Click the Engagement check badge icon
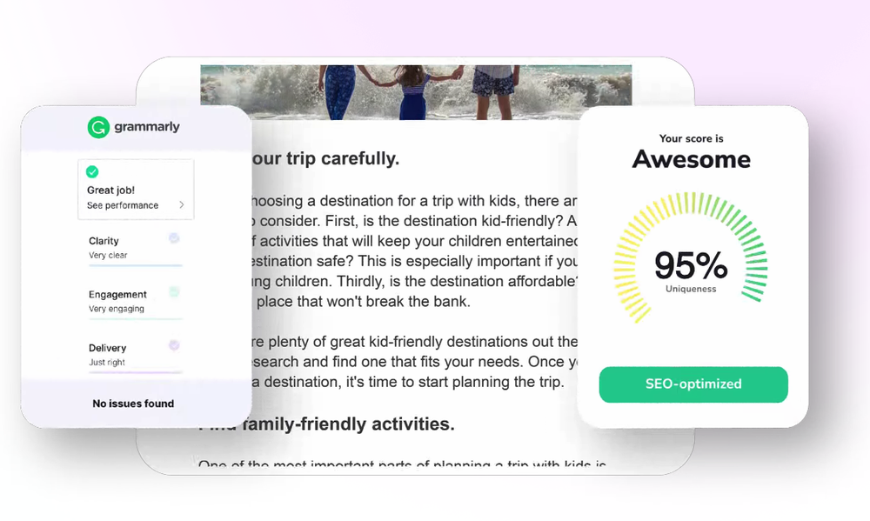The width and height of the screenshot is (870, 521). (174, 292)
